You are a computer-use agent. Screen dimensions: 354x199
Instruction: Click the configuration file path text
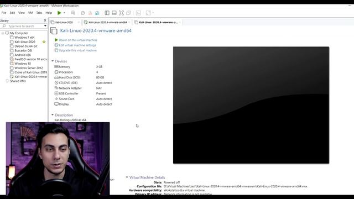[235, 186]
